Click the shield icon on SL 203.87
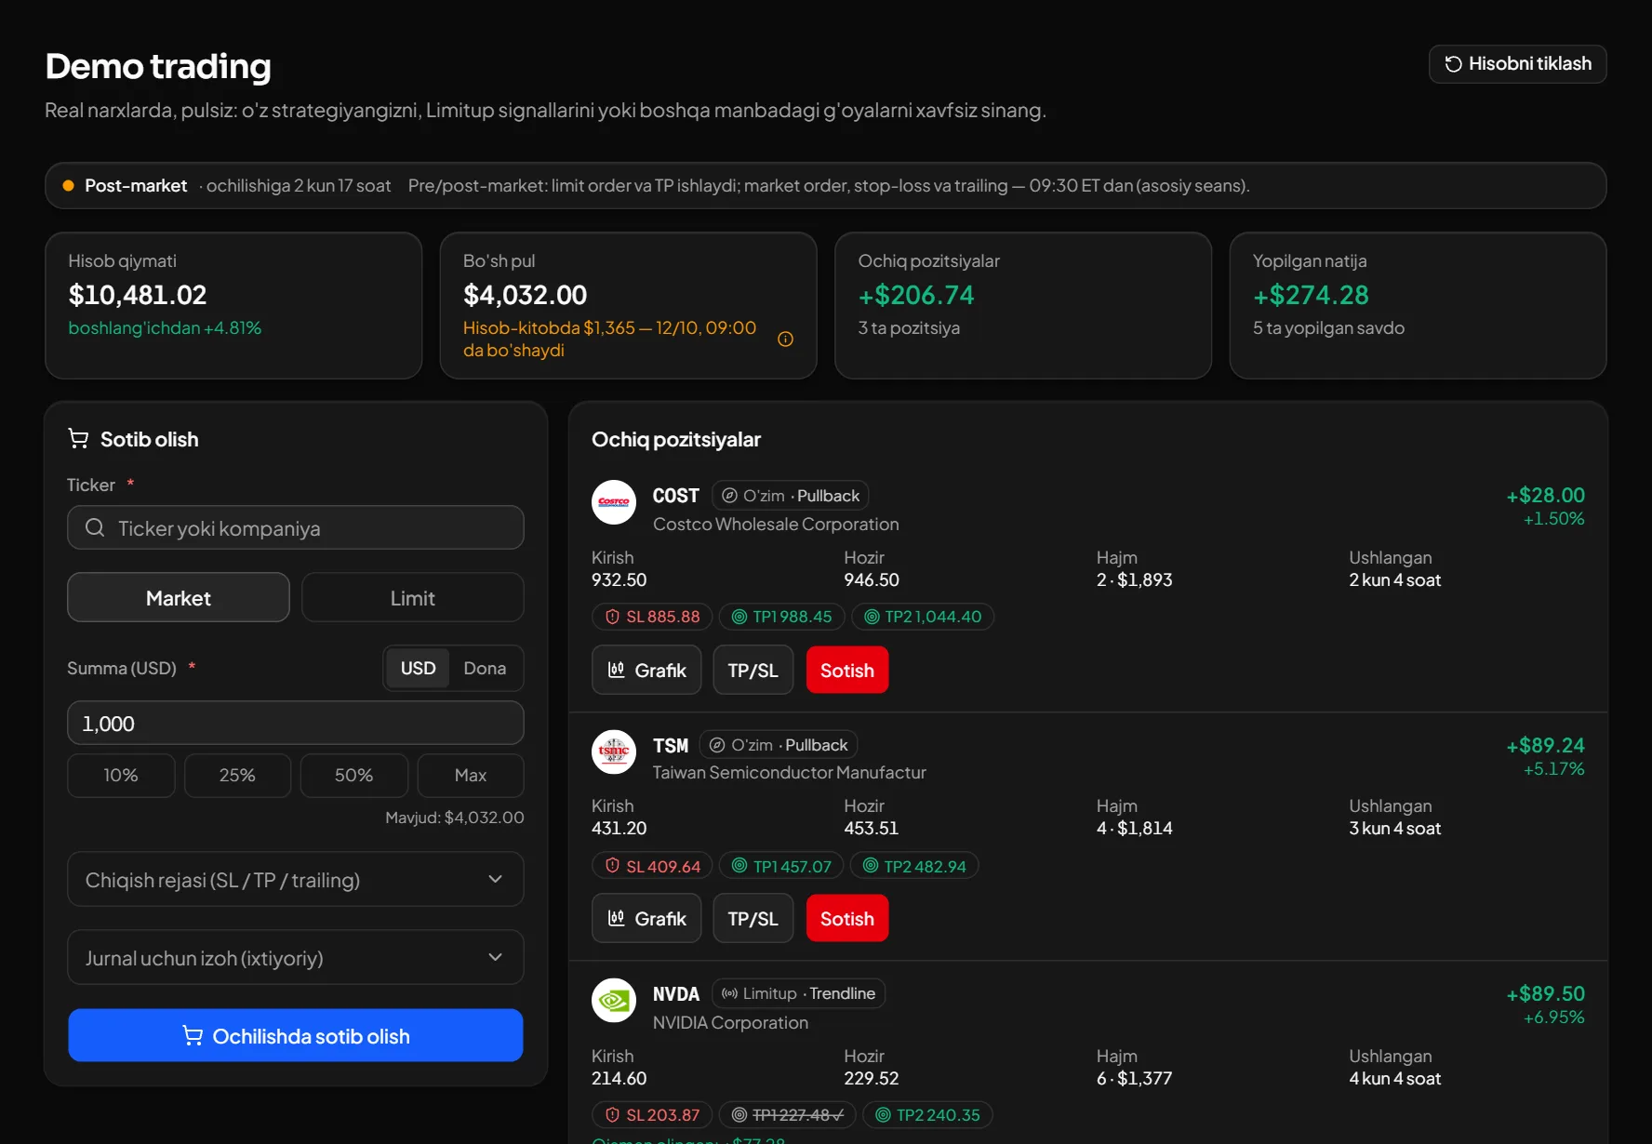The width and height of the screenshot is (1652, 1144). (612, 1114)
